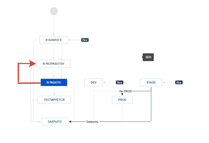The height and width of the screenshot is (143, 209).
Task: Click the Все badge beside В БЭКЛОГЕ
Action: (85, 40)
